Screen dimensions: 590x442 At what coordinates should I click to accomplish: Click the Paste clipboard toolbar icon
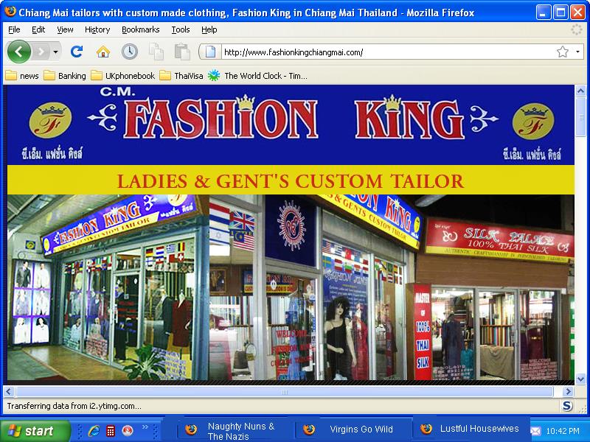[182, 52]
